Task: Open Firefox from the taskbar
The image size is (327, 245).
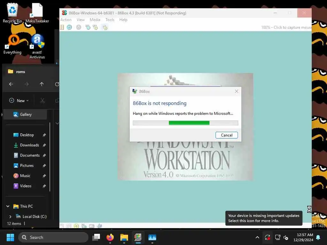Action: (110, 237)
